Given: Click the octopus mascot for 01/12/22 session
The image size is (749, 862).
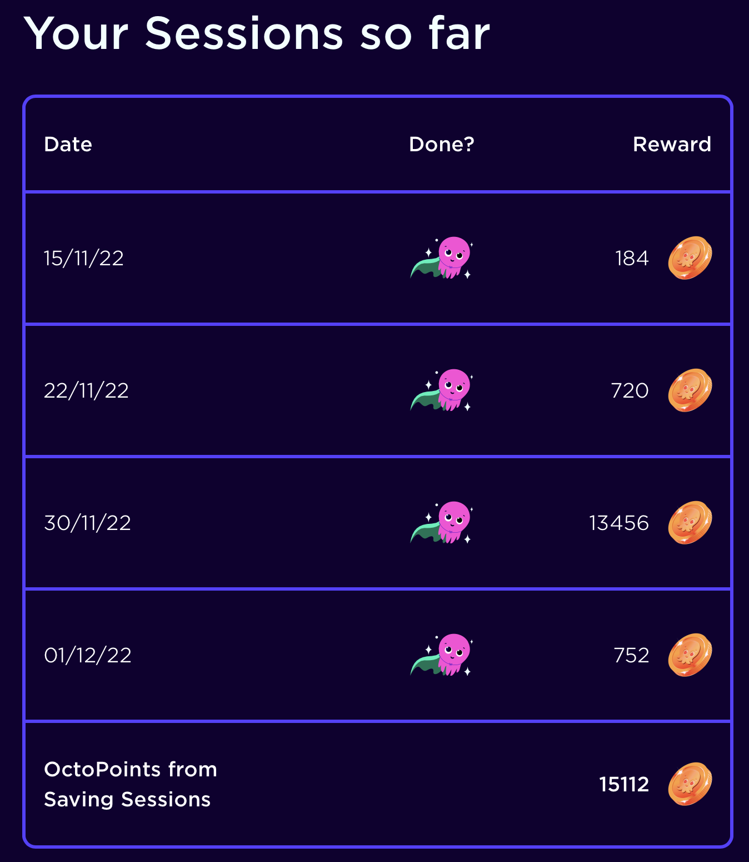Looking at the screenshot, I should click(x=442, y=655).
